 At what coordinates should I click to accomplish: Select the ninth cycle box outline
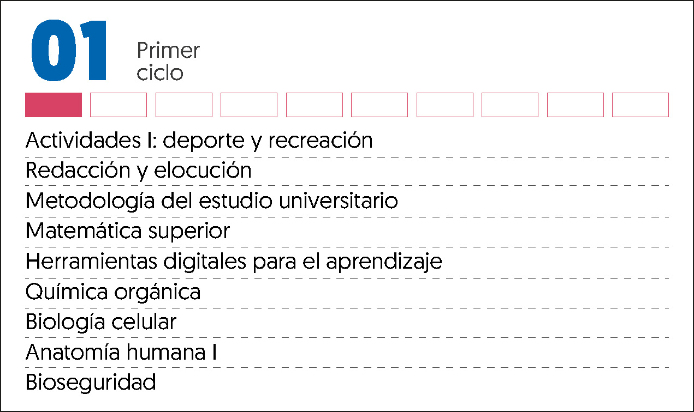pos(576,105)
